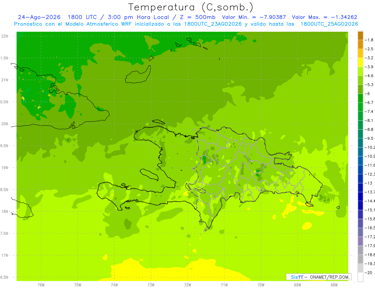Click the '74W' longitude axis label
The image size is (375, 289).
click(x=114, y=285)
